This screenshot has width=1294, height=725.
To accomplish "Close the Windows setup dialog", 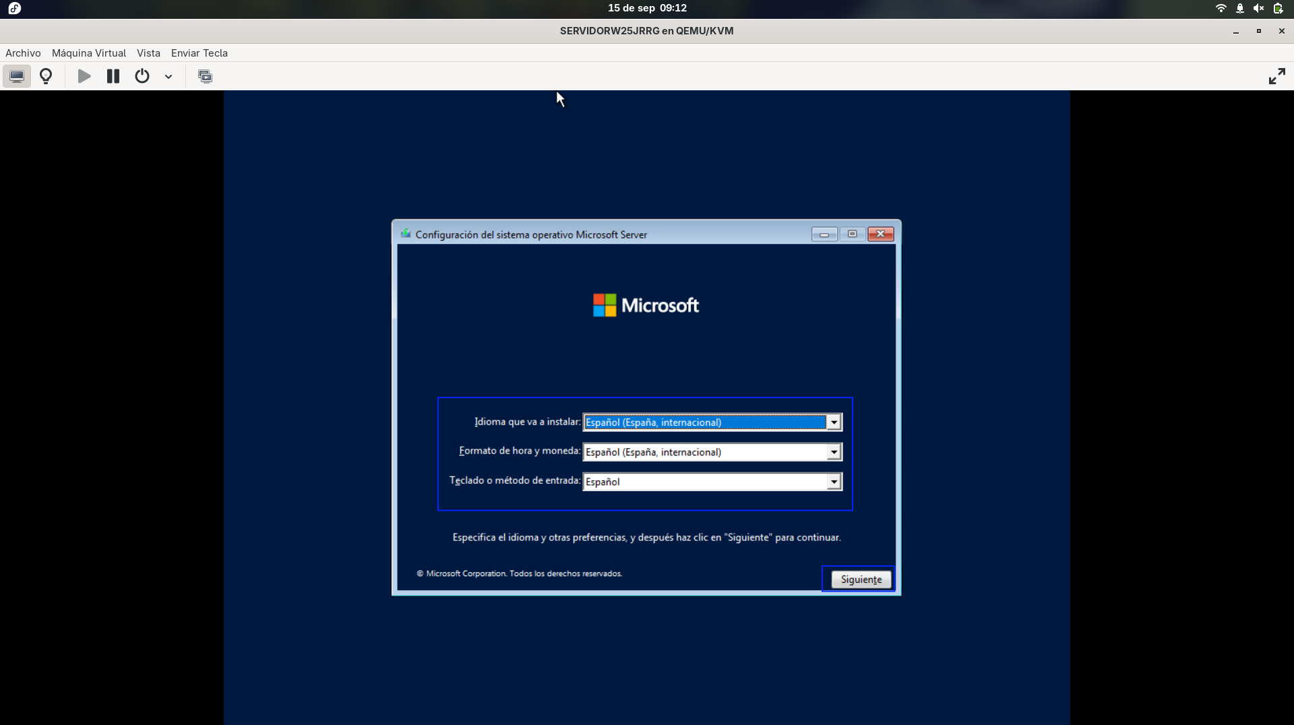I will pyautogui.click(x=880, y=234).
